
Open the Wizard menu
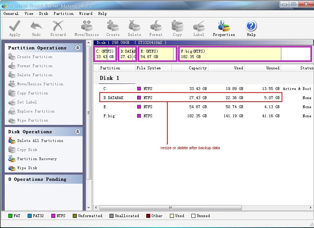click(x=86, y=13)
